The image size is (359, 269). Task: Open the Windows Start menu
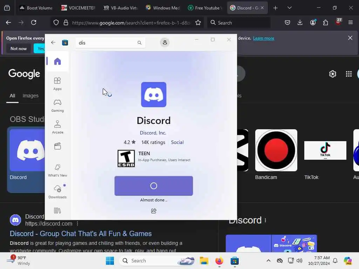click(110, 261)
